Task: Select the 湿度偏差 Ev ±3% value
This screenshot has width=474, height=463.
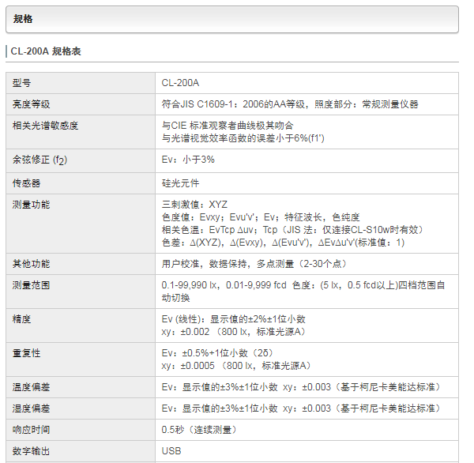Action: [301, 408]
